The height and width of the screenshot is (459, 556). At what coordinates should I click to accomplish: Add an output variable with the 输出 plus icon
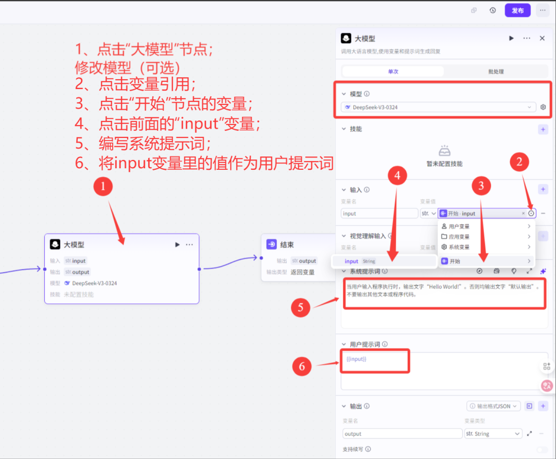543,406
